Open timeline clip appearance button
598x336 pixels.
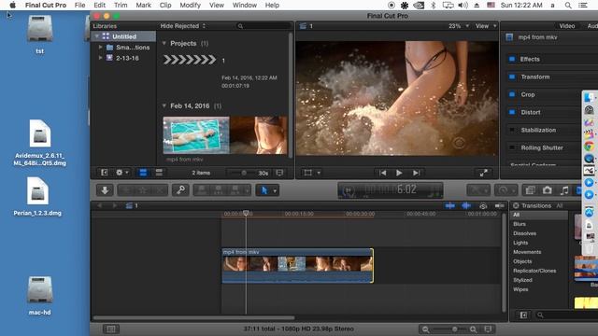click(x=488, y=329)
